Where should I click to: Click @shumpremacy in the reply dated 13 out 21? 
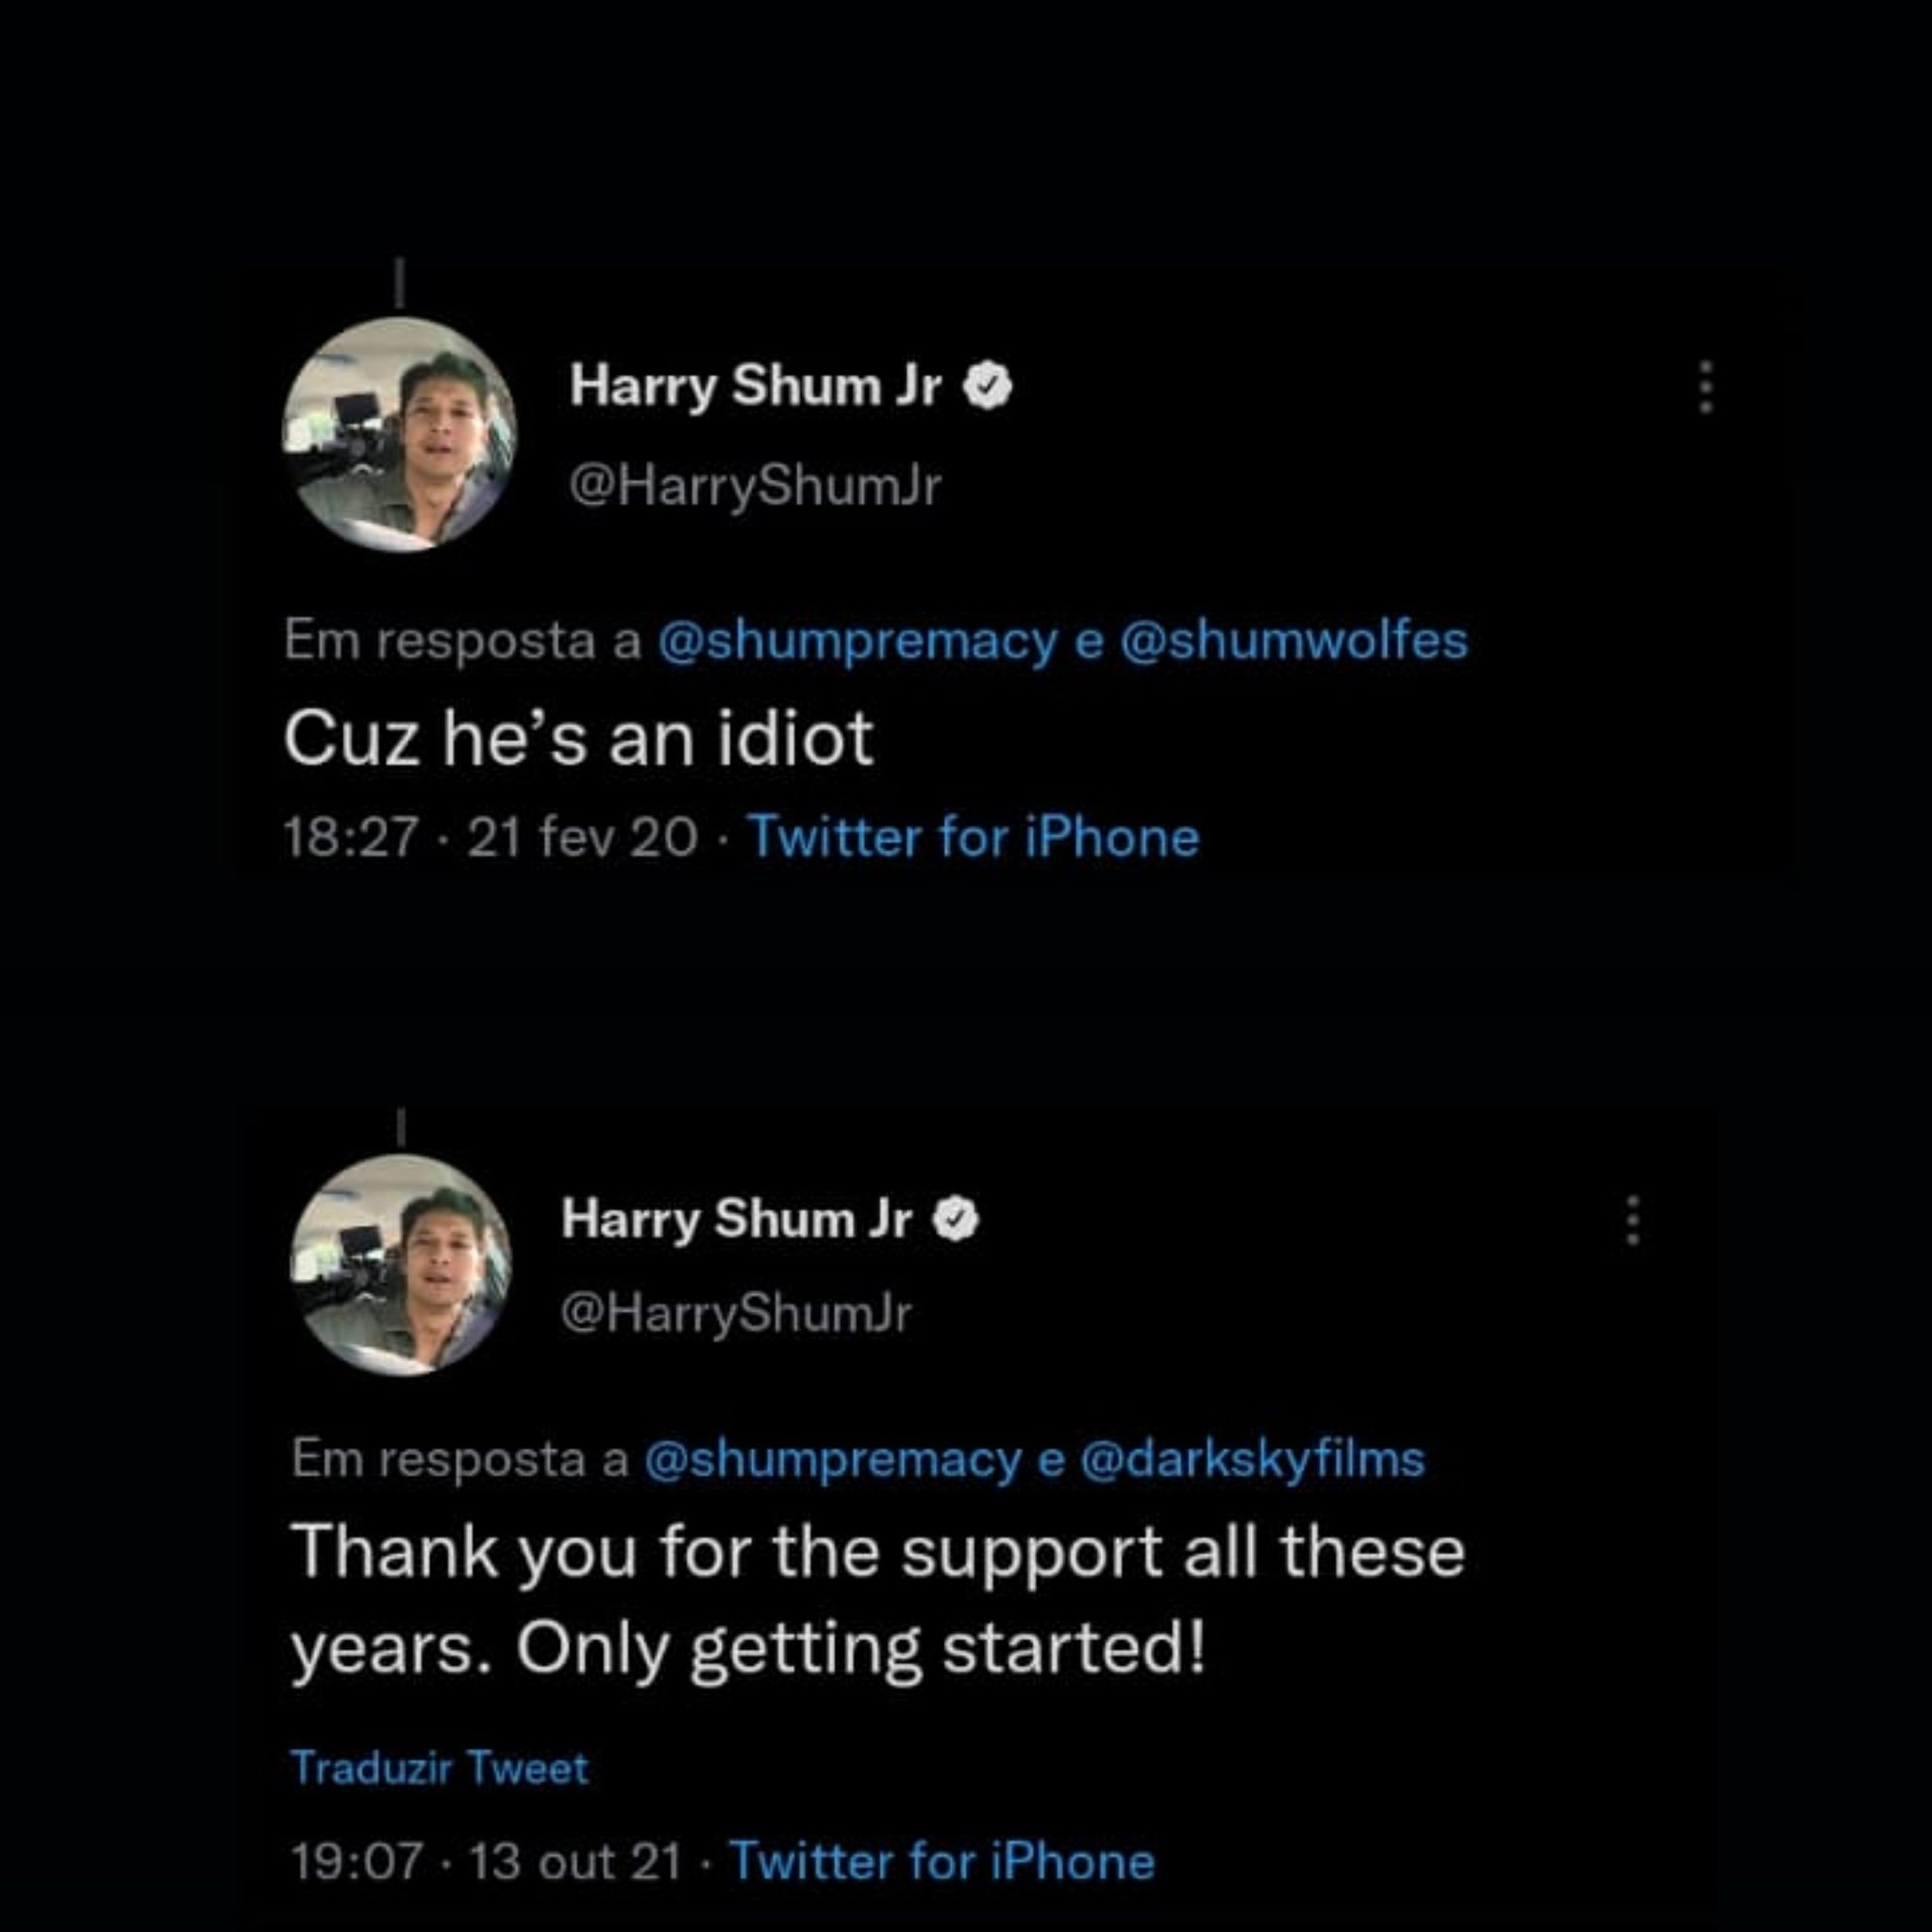point(834,1459)
